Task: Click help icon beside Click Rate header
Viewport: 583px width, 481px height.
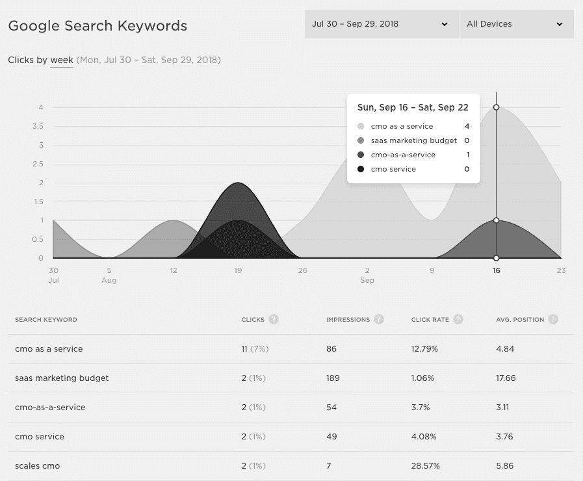Action: pos(458,319)
